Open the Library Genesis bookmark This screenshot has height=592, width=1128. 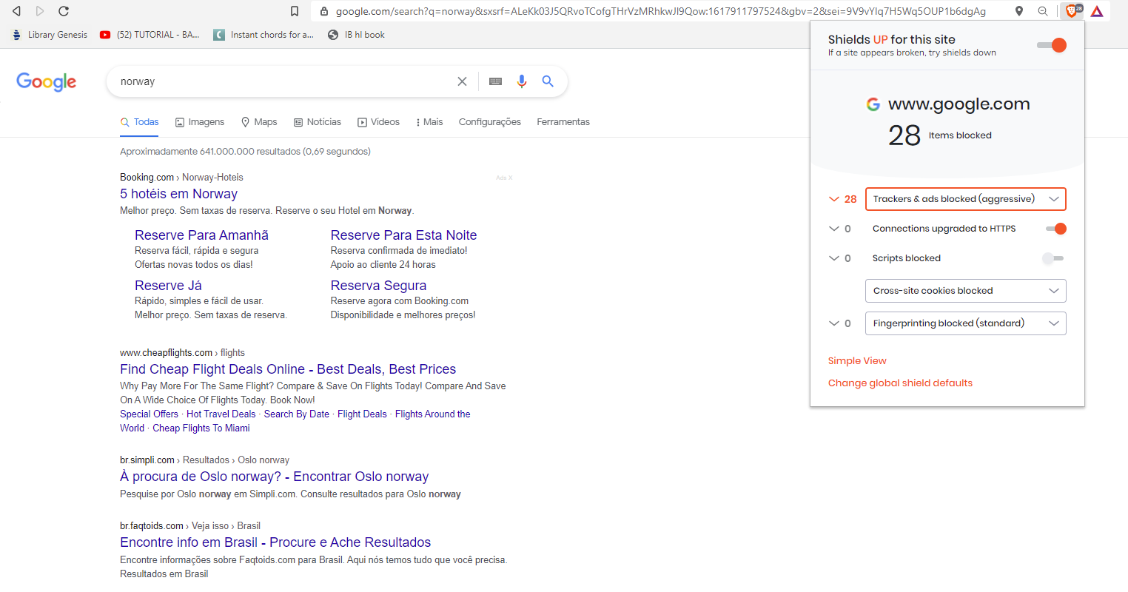50,35
